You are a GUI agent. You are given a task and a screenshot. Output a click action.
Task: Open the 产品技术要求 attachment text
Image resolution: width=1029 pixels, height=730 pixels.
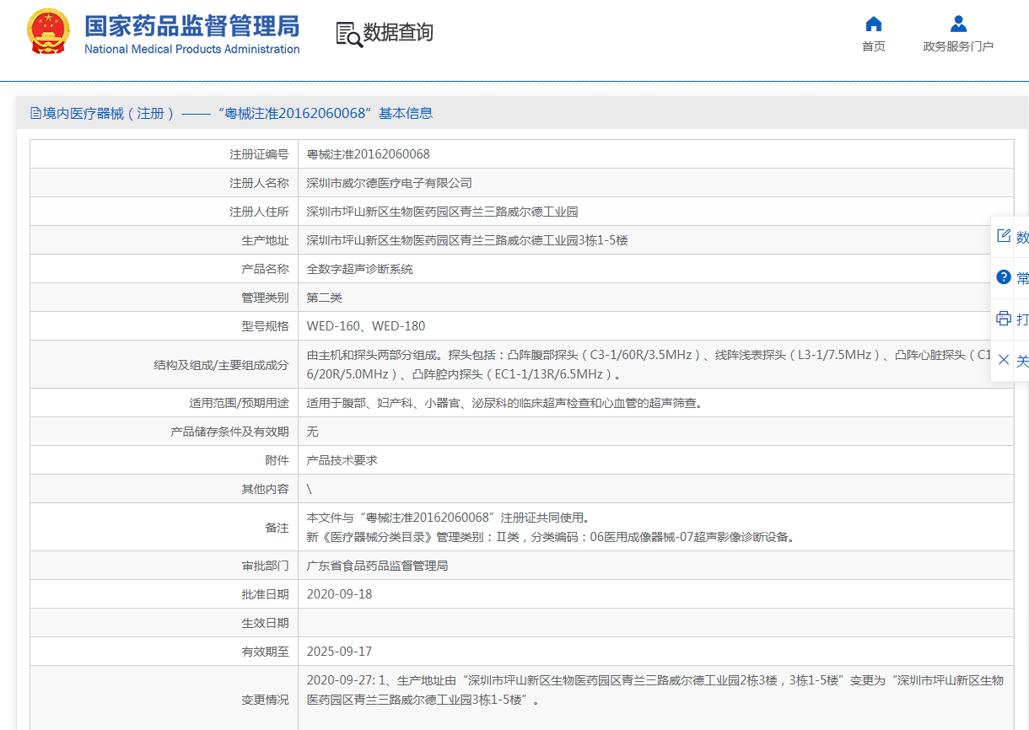pyautogui.click(x=342, y=460)
